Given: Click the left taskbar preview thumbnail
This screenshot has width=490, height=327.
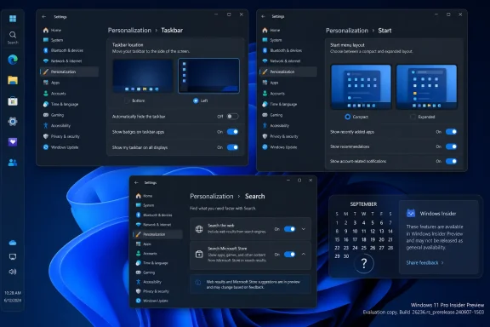Looking at the screenshot, I should [x=208, y=76].
